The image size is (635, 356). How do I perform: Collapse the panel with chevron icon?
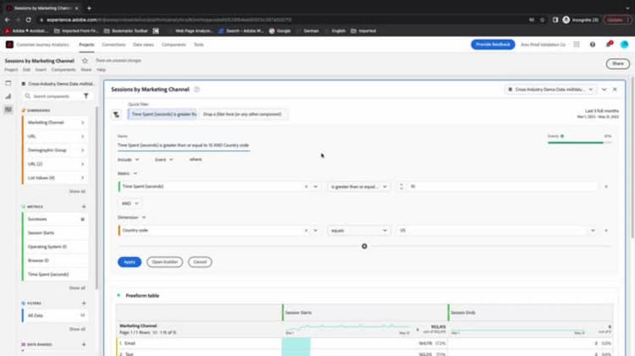(x=605, y=90)
